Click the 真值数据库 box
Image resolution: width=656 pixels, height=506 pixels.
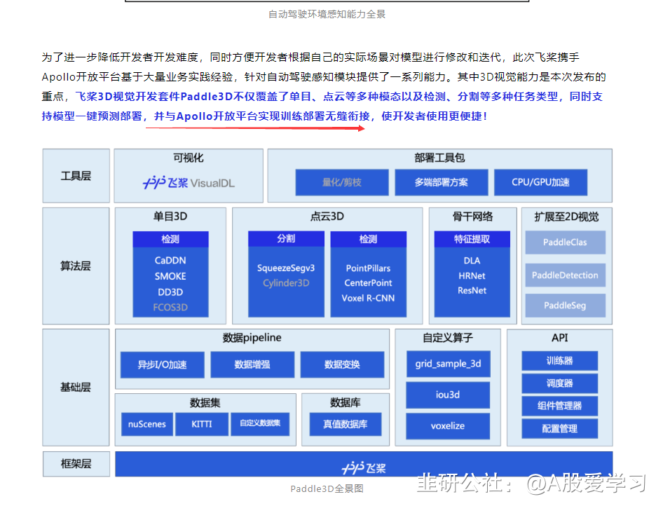coord(346,425)
